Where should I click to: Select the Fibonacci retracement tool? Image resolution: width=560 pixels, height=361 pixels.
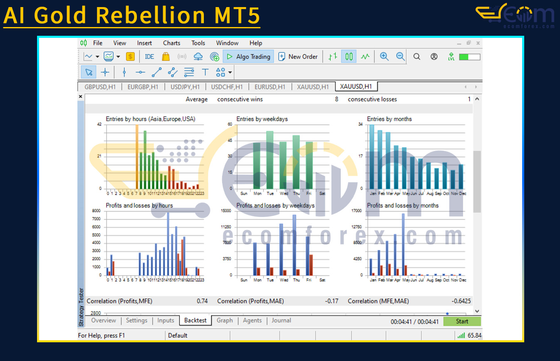click(189, 72)
